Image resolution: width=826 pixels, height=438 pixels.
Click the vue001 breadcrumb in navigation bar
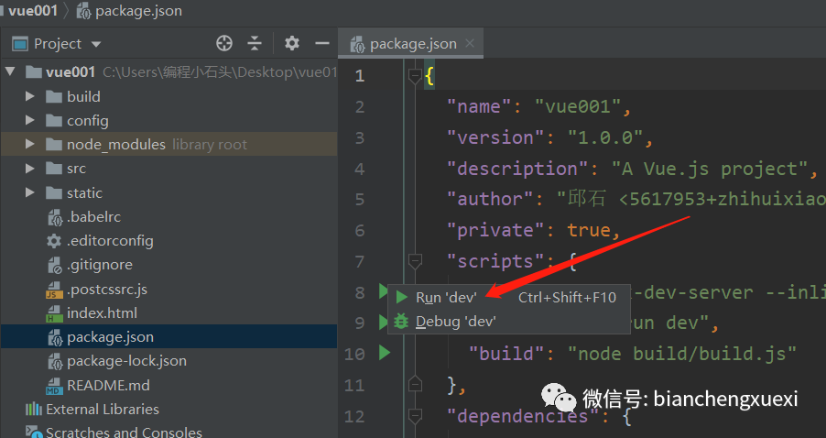33,11
